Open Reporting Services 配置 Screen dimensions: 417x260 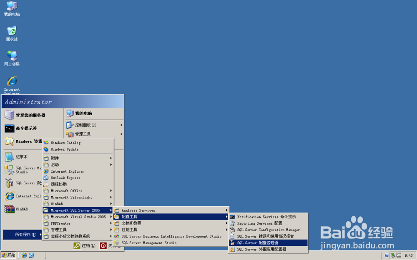point(268,223)
